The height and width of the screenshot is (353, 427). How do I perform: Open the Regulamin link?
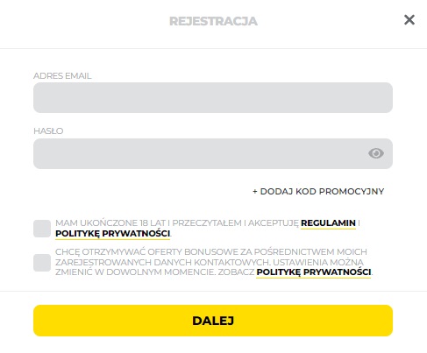pos(328,223)
